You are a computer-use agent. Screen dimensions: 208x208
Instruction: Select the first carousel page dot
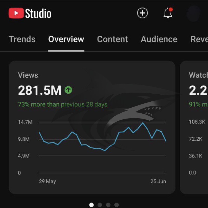(x=92, y=205)
